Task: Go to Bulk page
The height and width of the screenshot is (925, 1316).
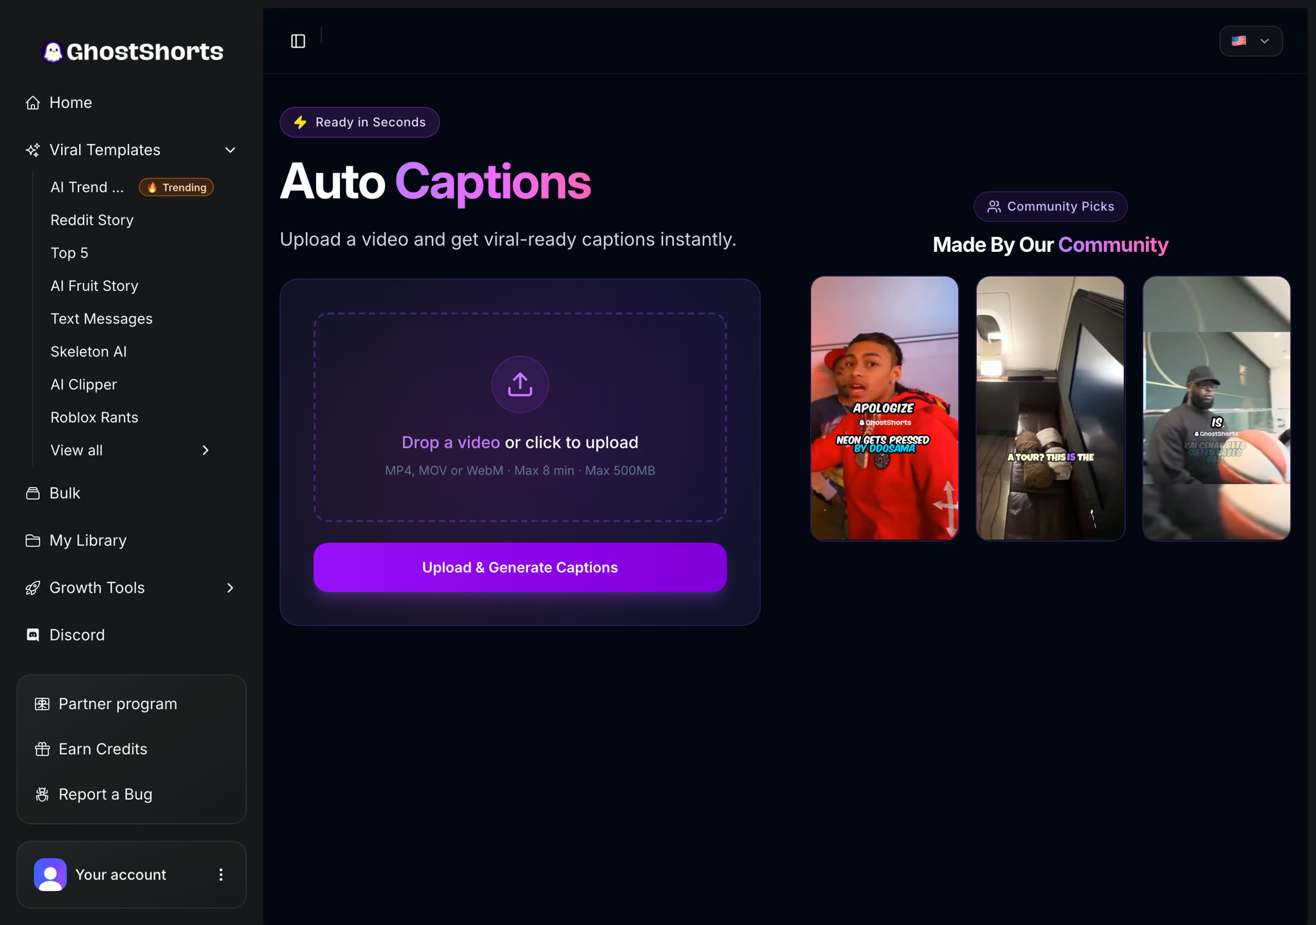Action: coord(132,493)
